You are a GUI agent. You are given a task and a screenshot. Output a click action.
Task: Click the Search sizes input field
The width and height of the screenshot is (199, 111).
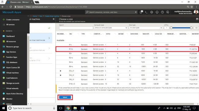(x=76, y=28)
